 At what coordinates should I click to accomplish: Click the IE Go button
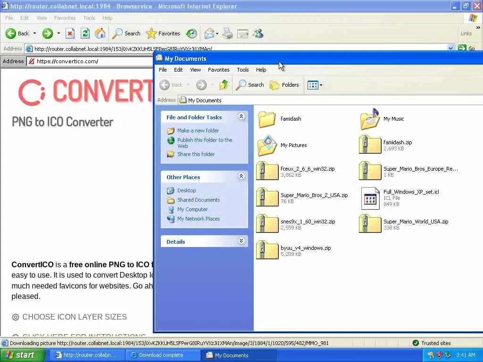point(466,49)
